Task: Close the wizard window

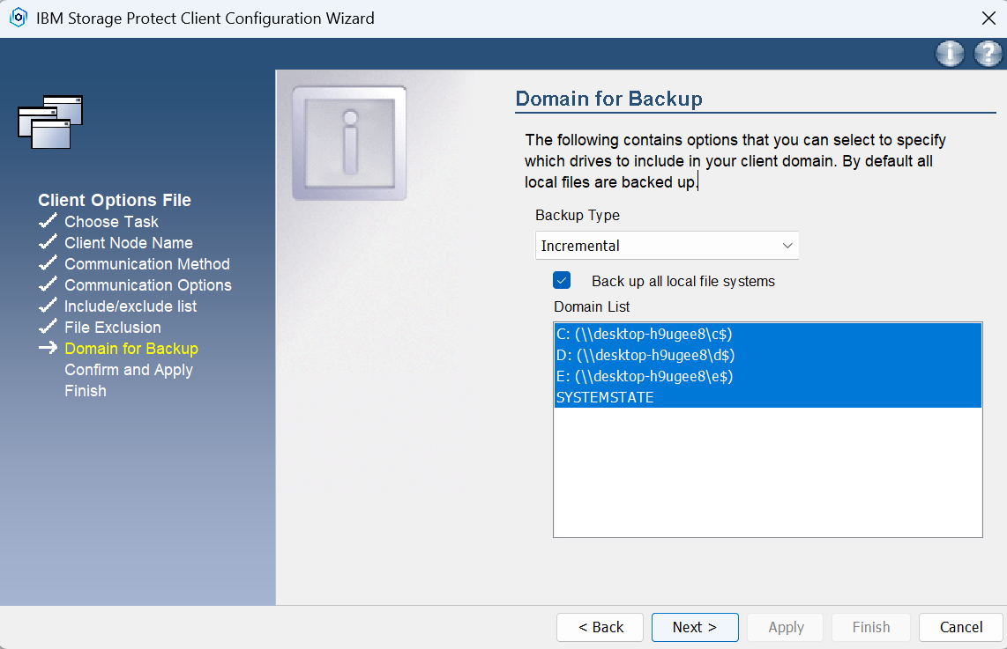Action: click(988, 18)
